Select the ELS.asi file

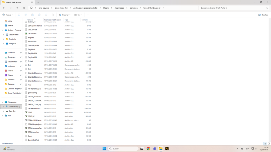pyautogui.click(x=30, y=61)
